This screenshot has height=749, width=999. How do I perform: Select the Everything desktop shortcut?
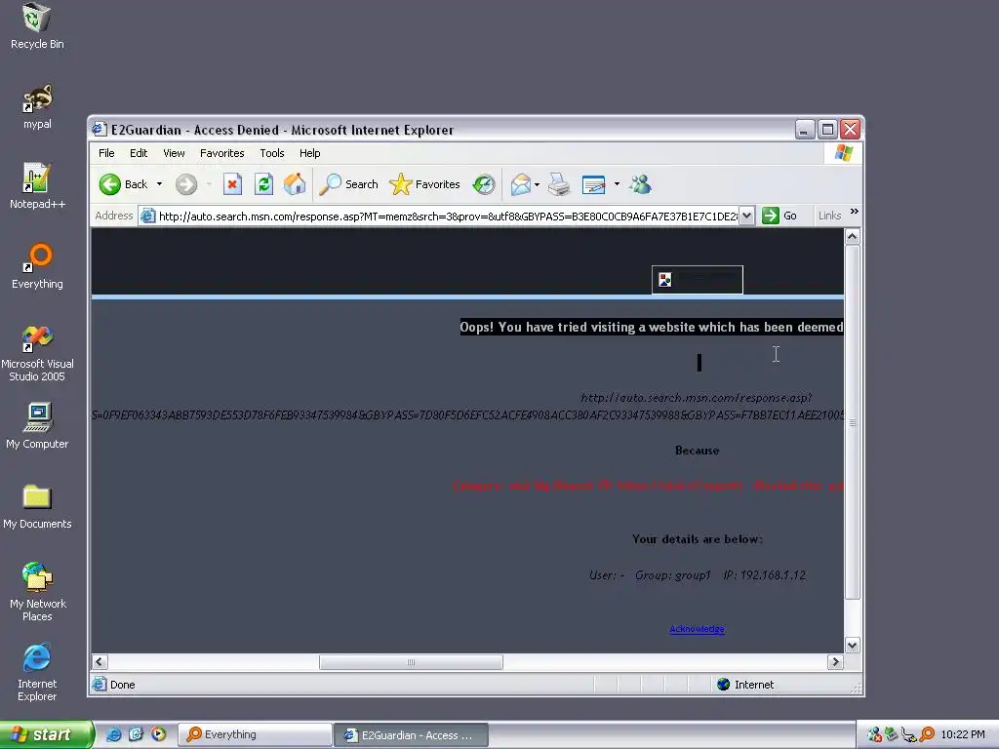click(37, 266)
